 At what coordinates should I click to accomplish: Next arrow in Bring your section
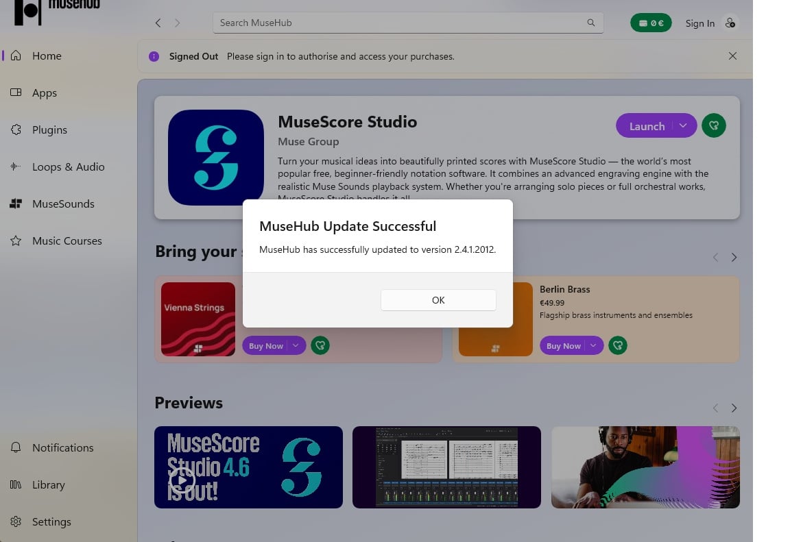pos(734,258)
